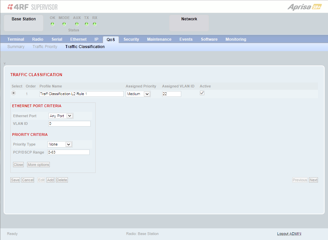328x240 pixels.
Task: Click the 4RF Supervisor logo
Action: 32,7
